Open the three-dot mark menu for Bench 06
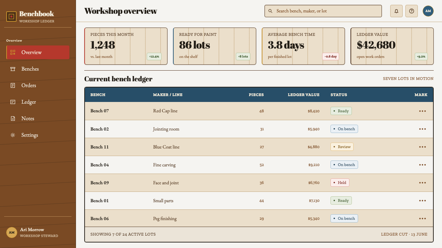 [x=422, y=218]
